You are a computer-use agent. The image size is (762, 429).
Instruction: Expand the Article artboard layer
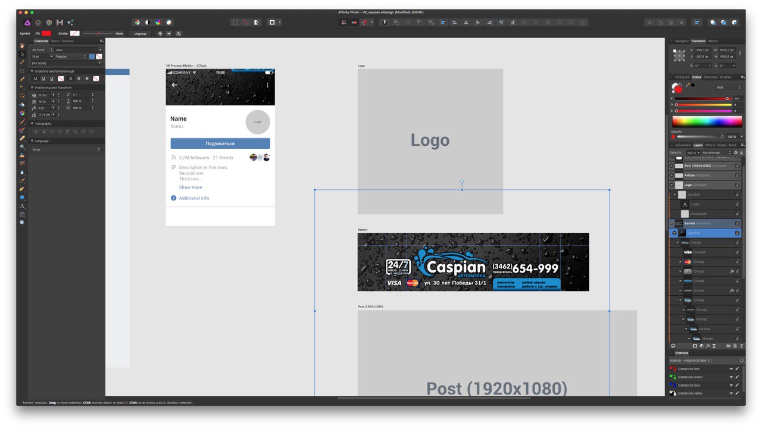pos(672,176)
